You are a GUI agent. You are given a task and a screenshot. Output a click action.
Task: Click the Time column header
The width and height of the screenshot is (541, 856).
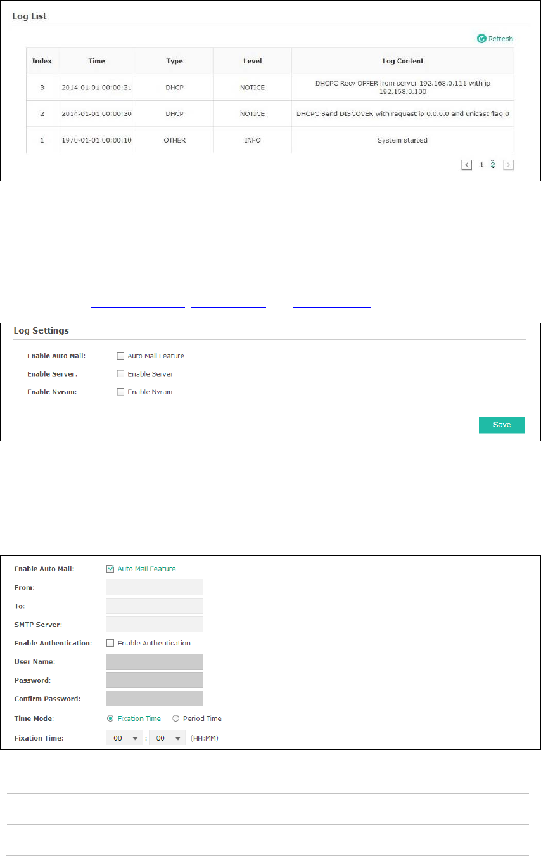click(x=97, y=61)
